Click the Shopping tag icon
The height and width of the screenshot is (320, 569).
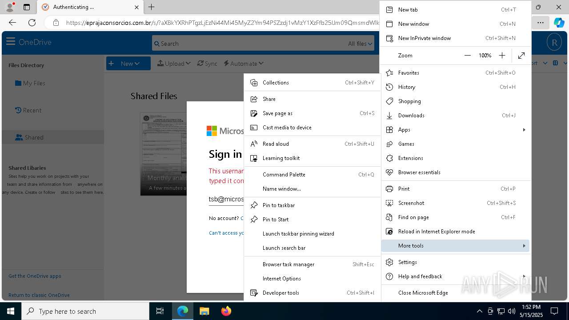click(389, 101)
